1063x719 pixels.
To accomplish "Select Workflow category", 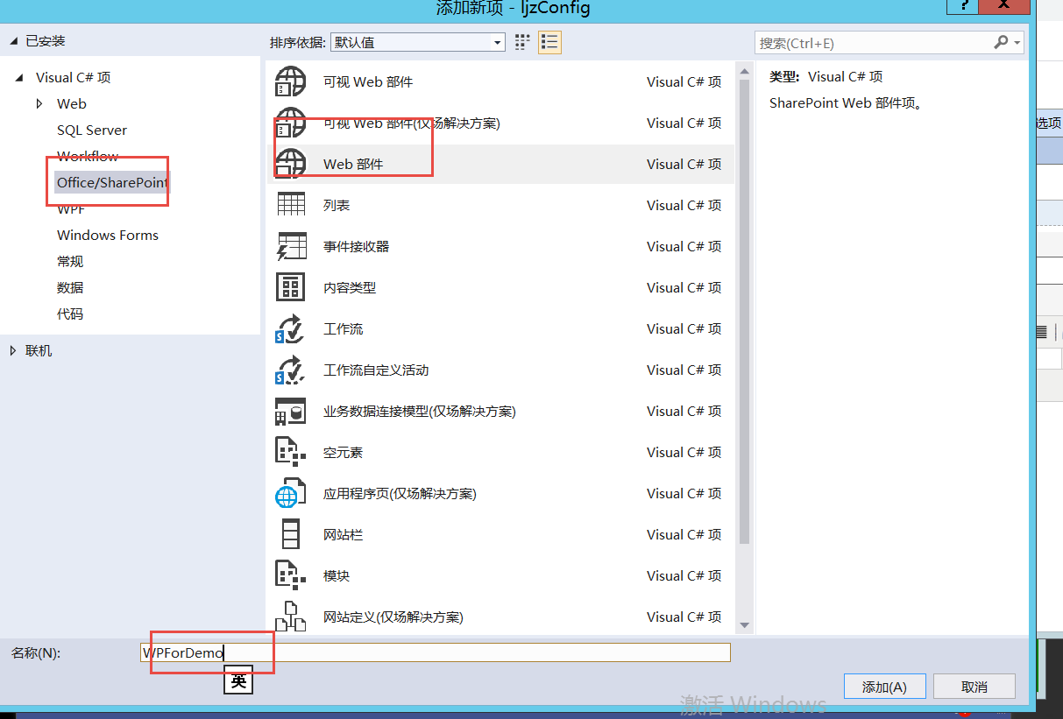I will (88, 156).
